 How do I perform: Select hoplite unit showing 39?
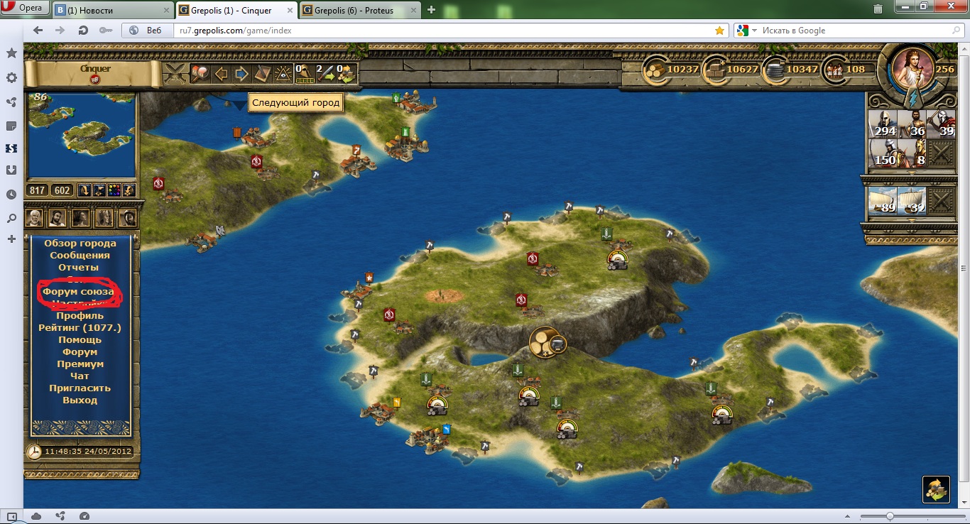(941, 124)
